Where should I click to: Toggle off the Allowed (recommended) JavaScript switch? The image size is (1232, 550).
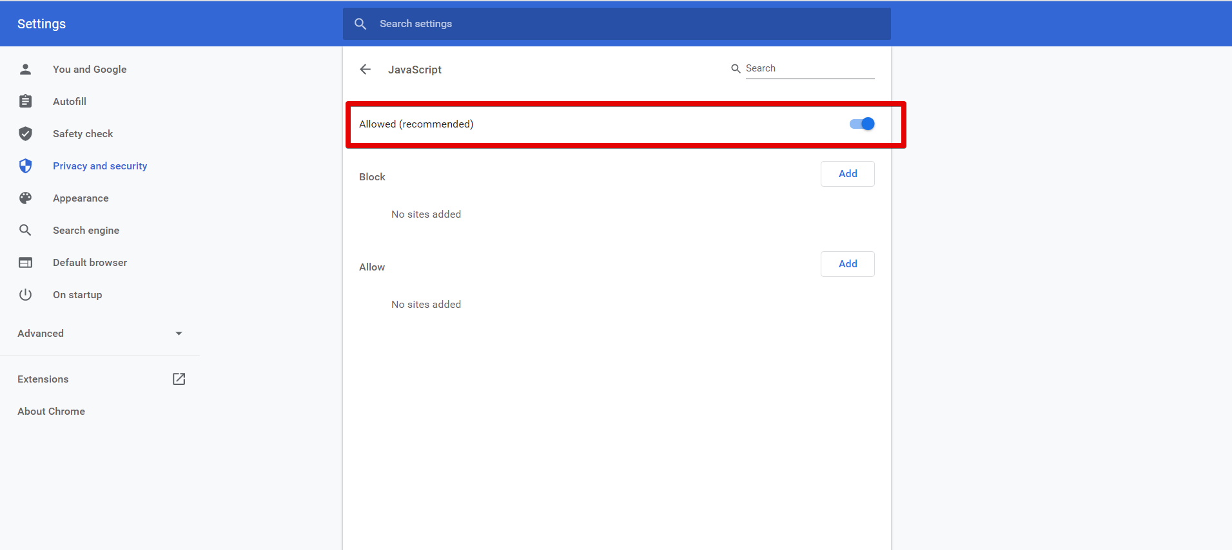coord(862,124)
